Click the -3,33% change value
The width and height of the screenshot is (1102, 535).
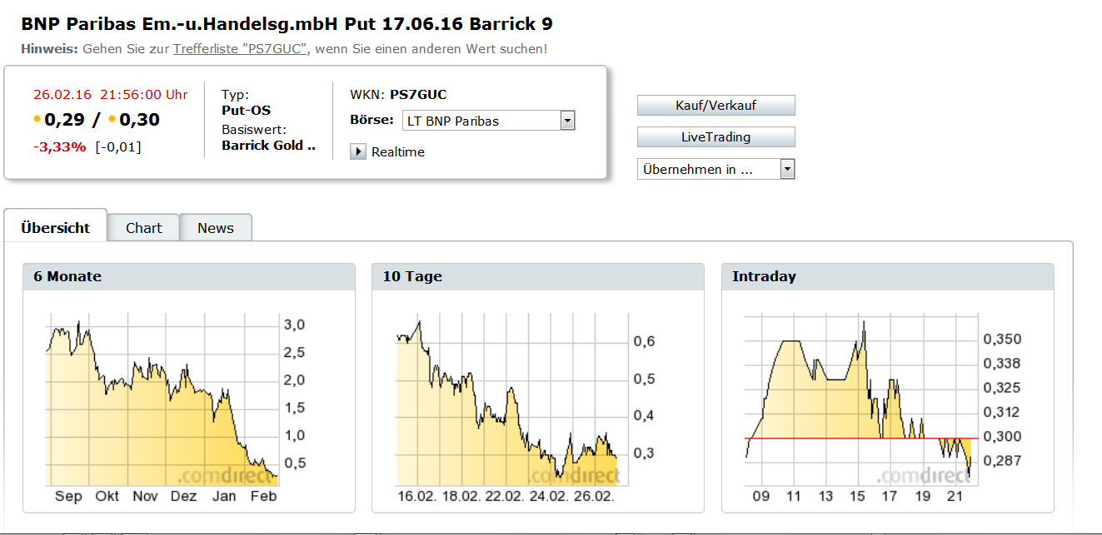(59, 147)
